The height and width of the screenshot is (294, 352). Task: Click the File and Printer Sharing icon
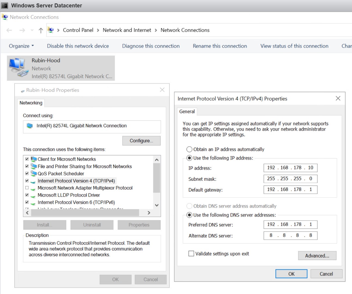point(34,166)
